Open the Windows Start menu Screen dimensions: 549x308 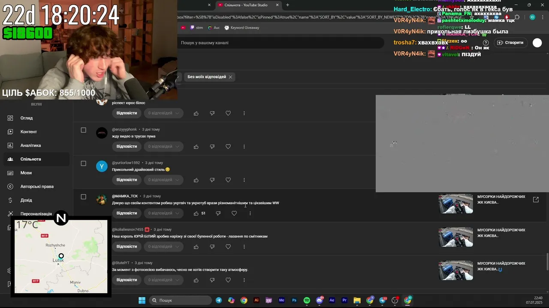pyautogui.click(x=142, y=300)
